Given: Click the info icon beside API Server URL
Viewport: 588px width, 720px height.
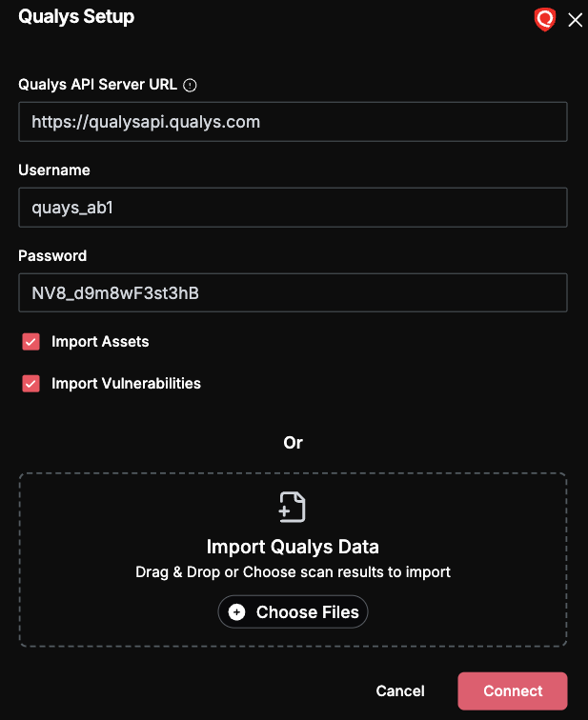Looking at the screenshot, I should 190,86.
